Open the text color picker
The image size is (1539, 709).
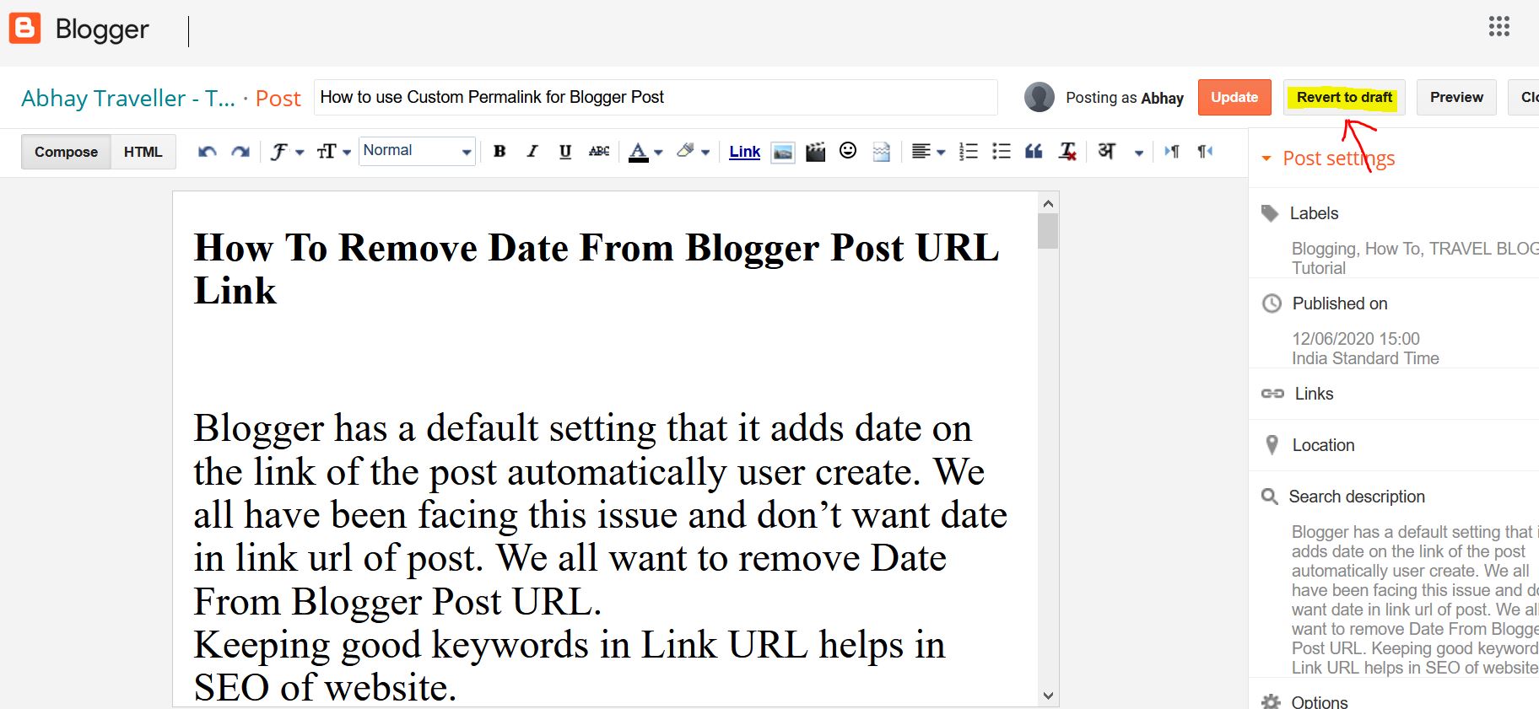(645, 152)
